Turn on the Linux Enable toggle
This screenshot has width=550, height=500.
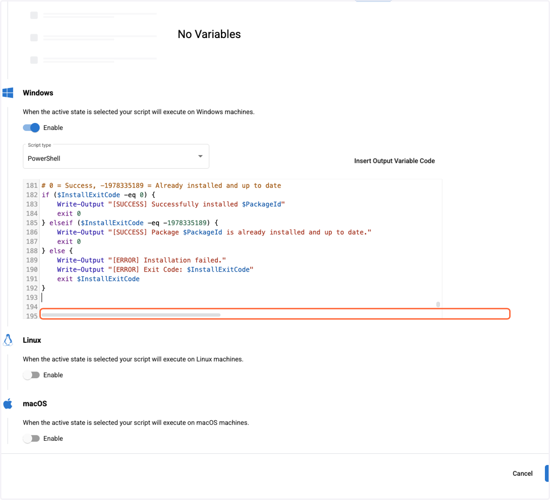point(32,375)
